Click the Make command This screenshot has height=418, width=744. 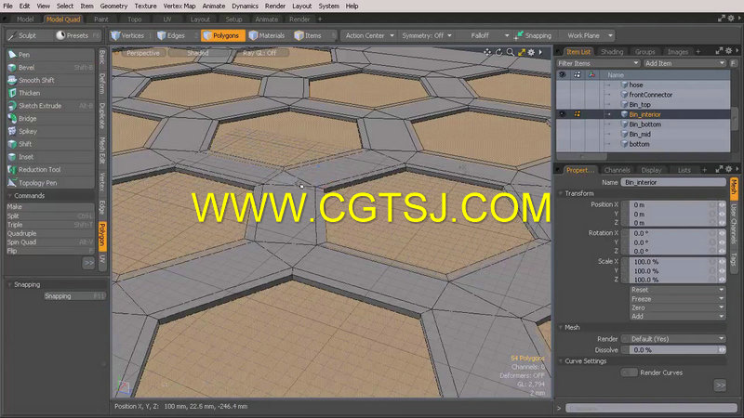coord(50,207)
